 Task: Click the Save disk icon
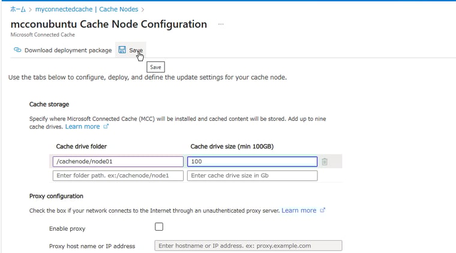122,50
